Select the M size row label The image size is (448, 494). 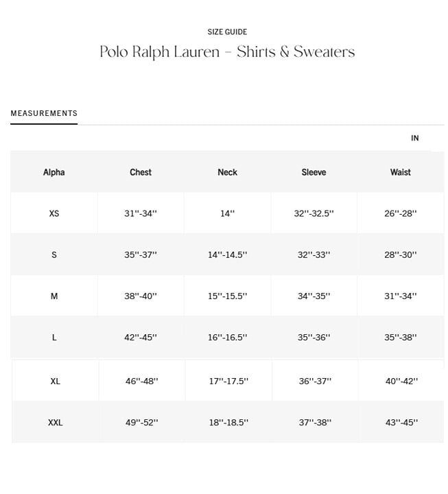54,296
